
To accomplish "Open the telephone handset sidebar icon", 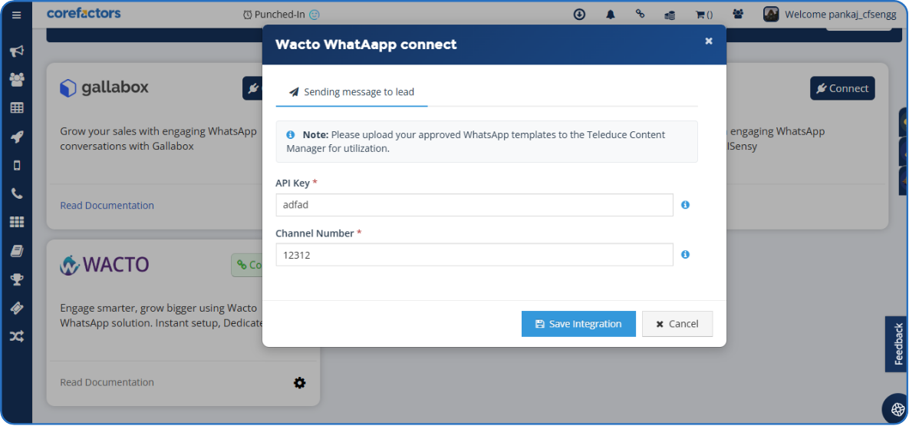I will tap(17, 194).
